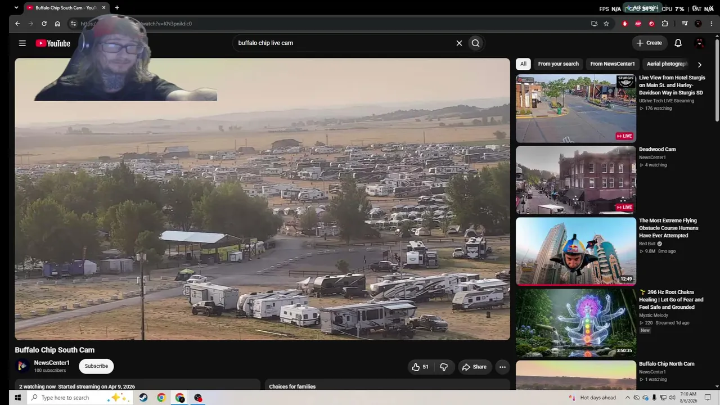Open the browser Extensions puzzle icon
The width and height of the screenshot is (720, 405).
point(665,24)
